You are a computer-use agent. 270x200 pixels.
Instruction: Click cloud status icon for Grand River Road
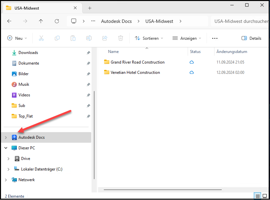pos(192,62)
